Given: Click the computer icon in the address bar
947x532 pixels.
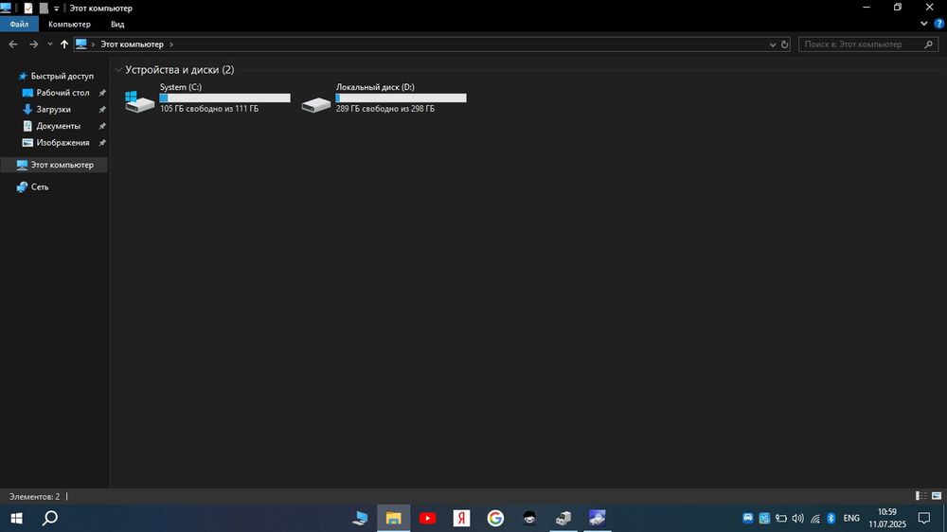Looking at the screenshot, I should pos(80,44).
